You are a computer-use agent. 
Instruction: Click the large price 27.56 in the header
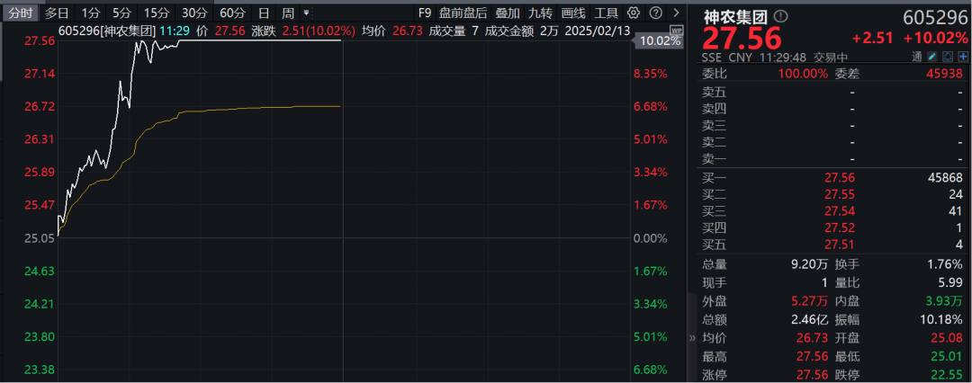click(x=742, y=40)
